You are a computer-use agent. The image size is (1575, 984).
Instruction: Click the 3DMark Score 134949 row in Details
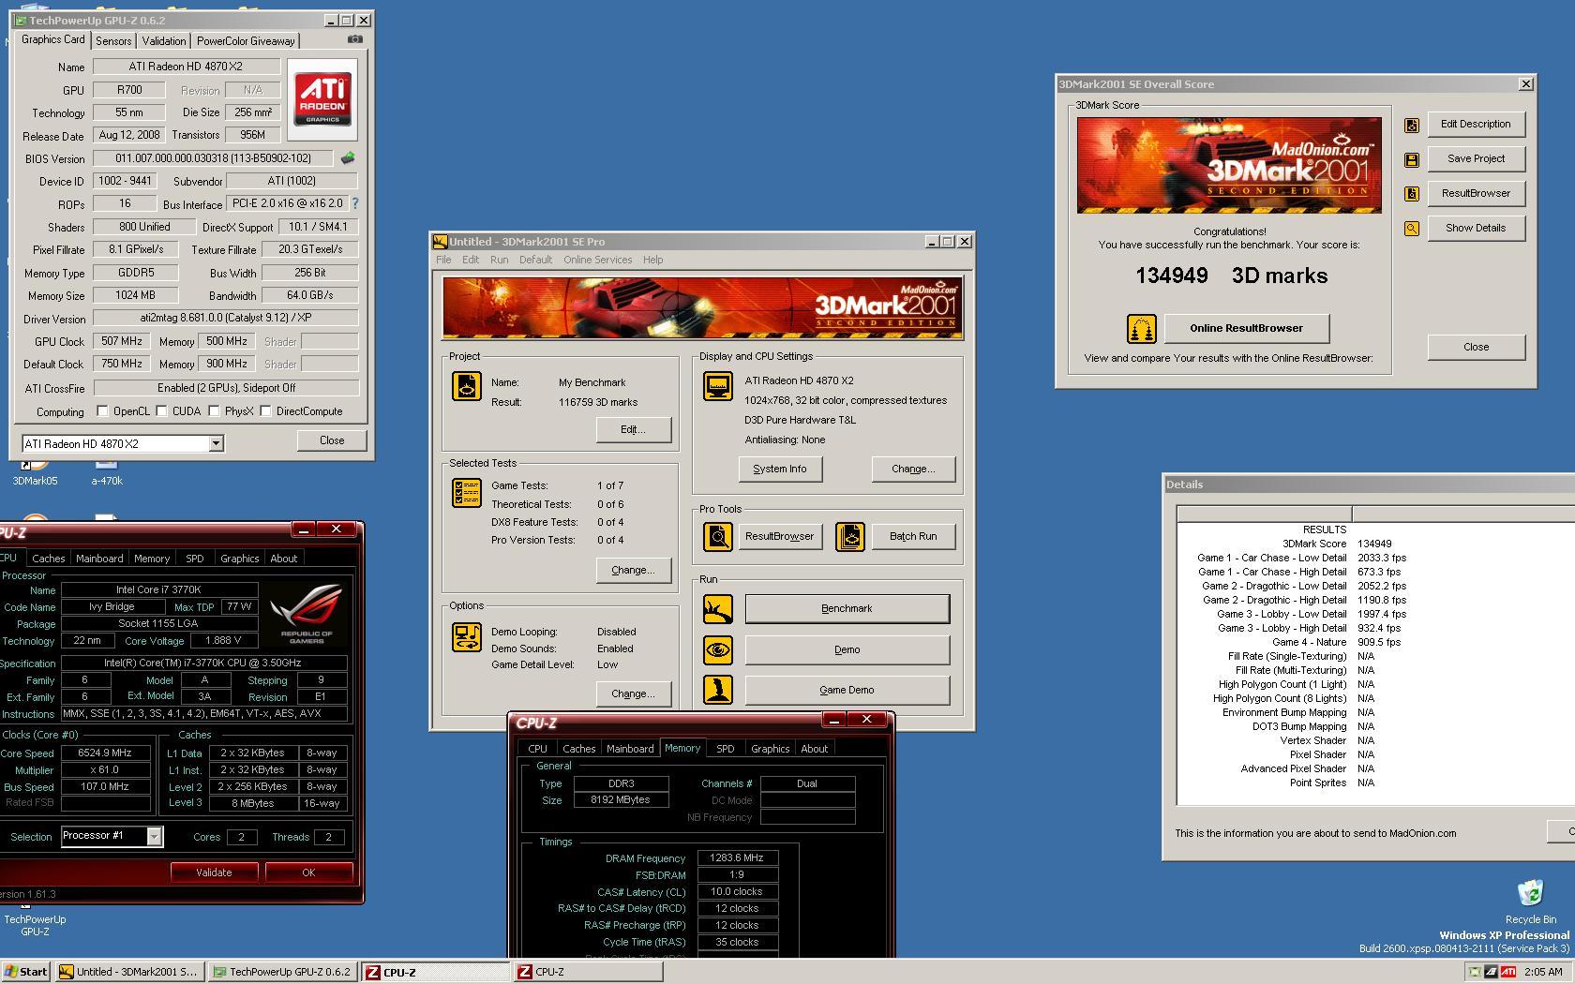tap(1375, 544)
